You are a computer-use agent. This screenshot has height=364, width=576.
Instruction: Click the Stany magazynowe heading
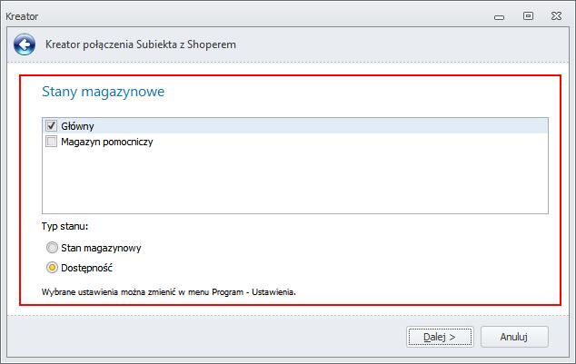[104, 92]
